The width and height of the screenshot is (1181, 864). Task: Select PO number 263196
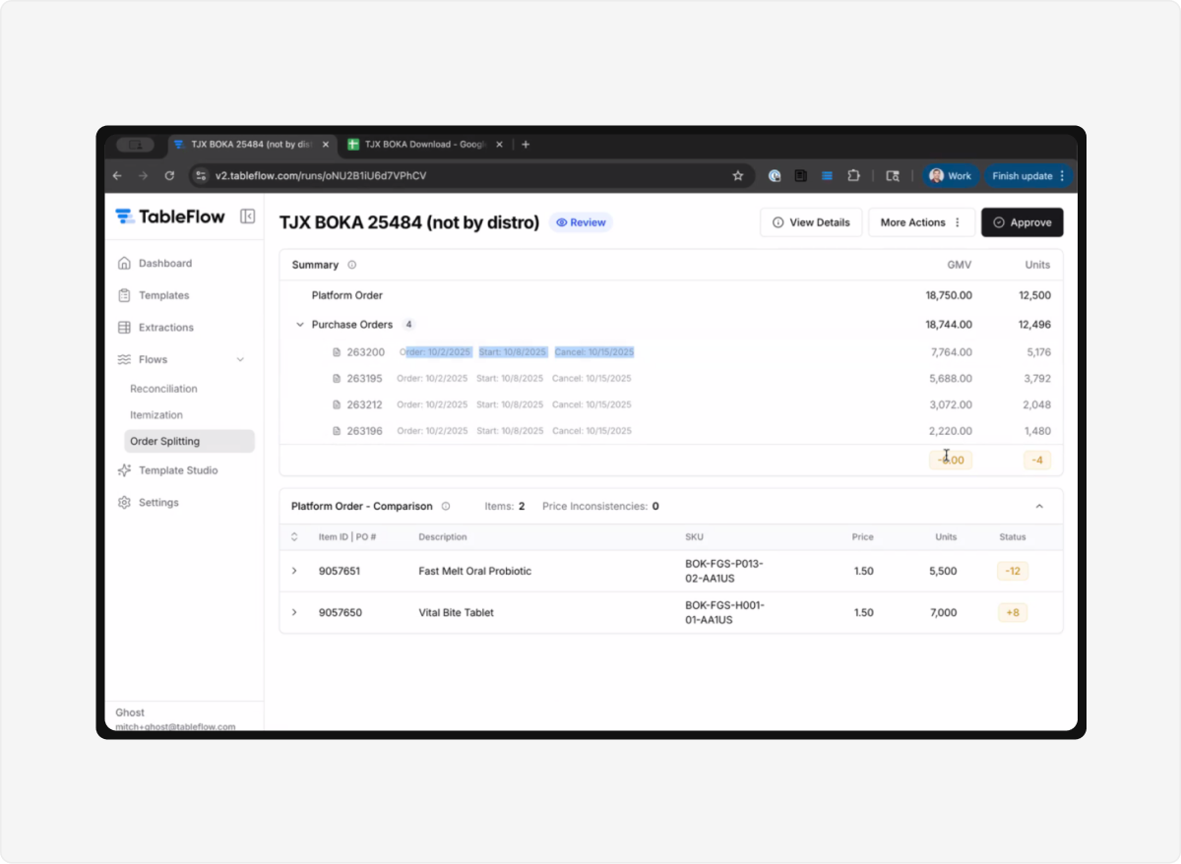pyautogui.click(x=364, y=431)
